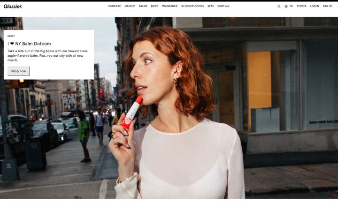Visit the Stores link

(x=301, y=6)
